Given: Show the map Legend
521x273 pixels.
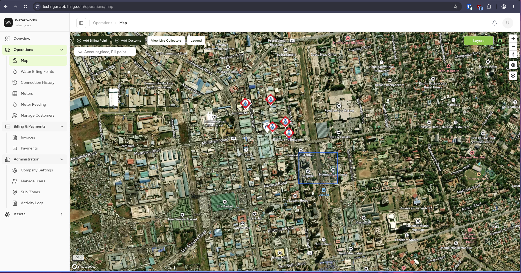Looking at the screenshot, I should pyautogui.click(x=196, y=41).
